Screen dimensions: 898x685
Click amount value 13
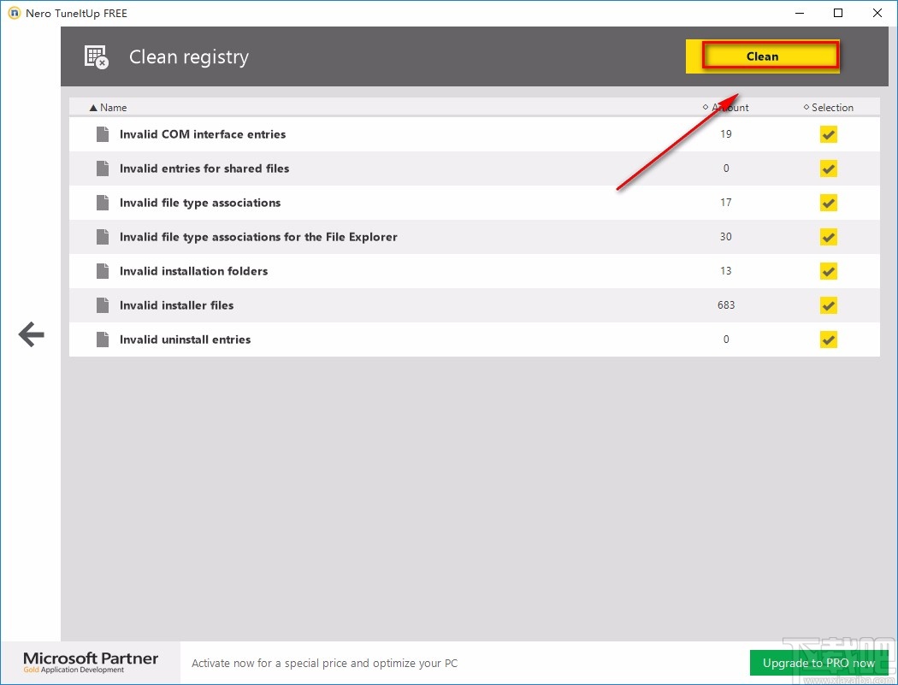725,271
